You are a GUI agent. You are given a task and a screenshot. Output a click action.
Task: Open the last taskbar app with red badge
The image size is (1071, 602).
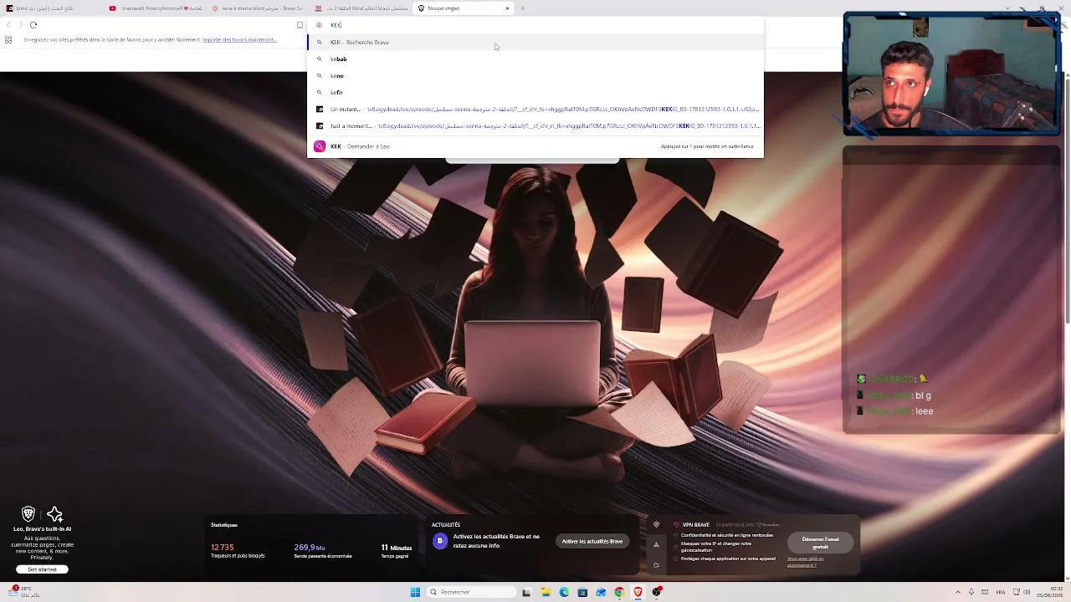tap(658, 592)
